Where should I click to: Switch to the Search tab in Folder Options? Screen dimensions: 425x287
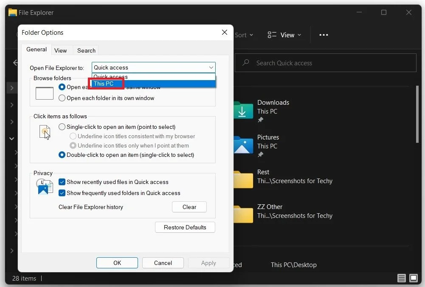pyautogui.click(x=86, y=50)
